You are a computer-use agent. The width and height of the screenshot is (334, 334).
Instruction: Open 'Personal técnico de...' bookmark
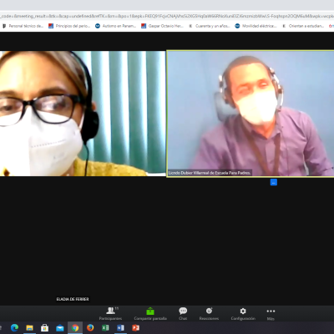(23, 26)
